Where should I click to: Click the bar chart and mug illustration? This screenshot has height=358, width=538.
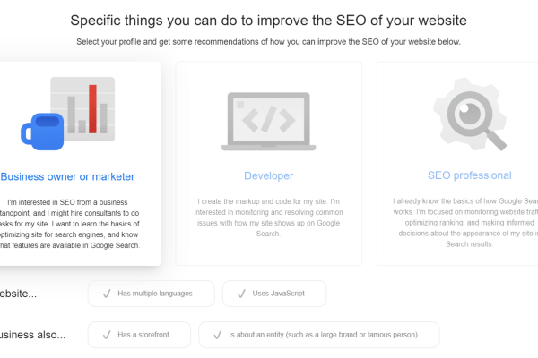coord(67,114)
